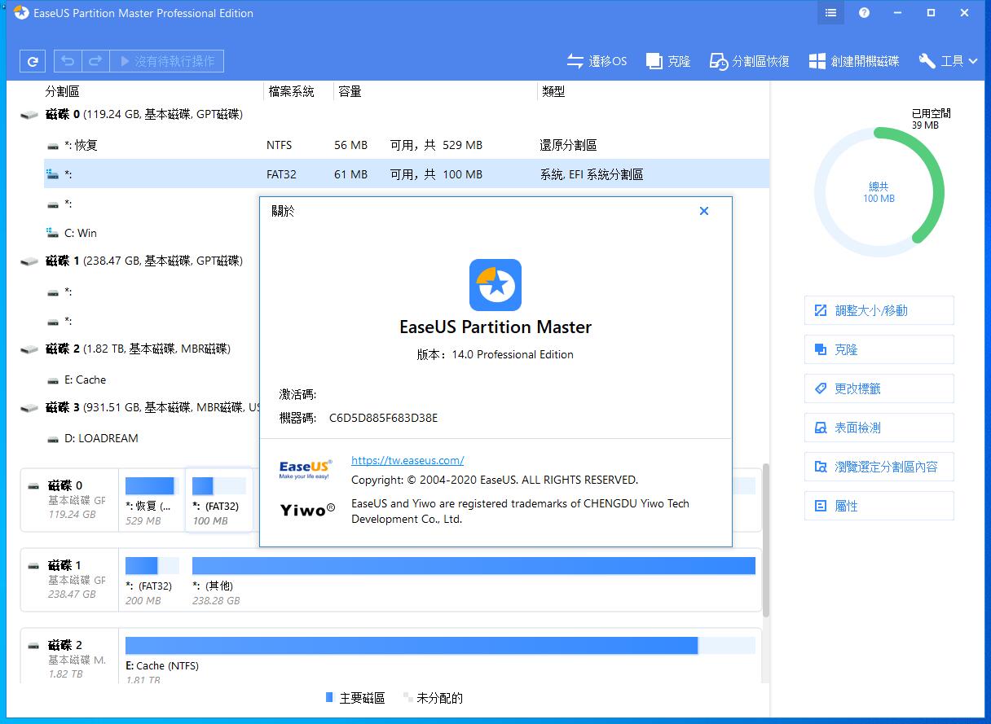Image resolution: width=991 pixels, height=724 pixels.
Task: Expand the 工具 tools dropdown
Action: 948,61
